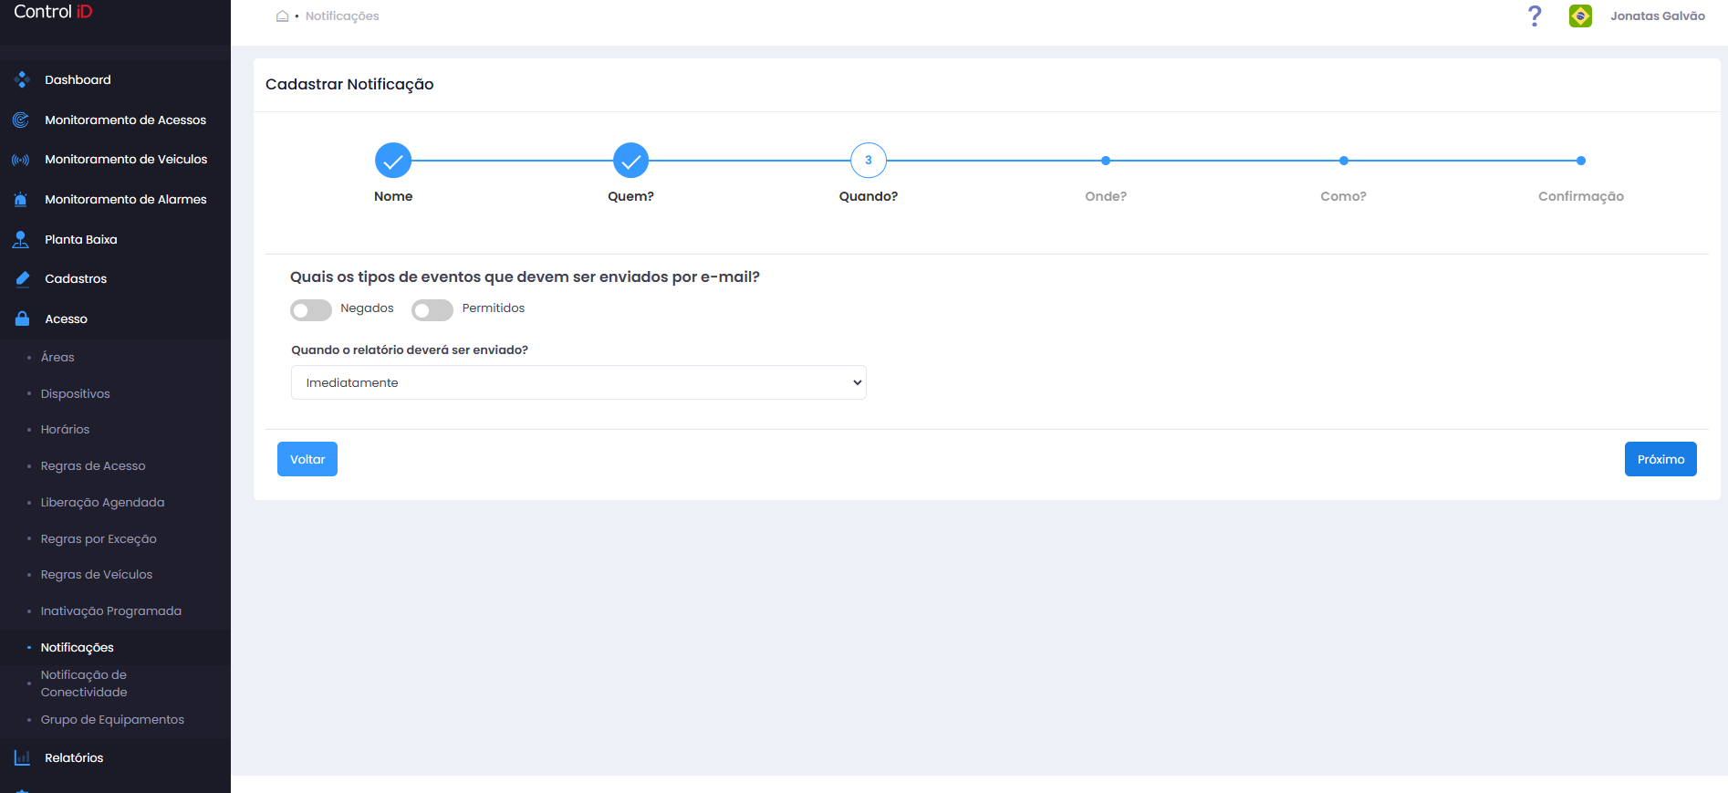Viewport: 1728px width, 793px height.
Task: Go to Notificação de Conectividade submenu item
Action: 84,683
